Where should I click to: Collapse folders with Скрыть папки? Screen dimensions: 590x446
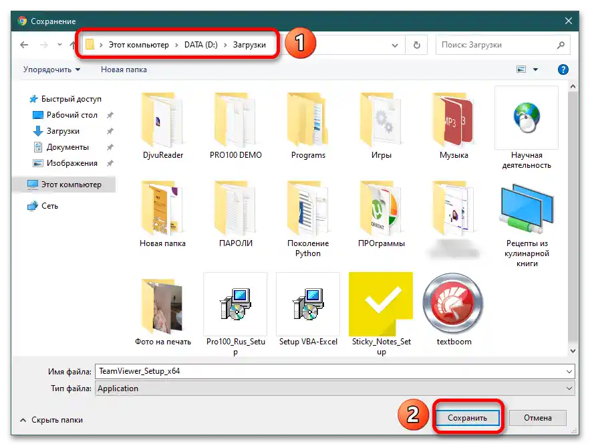51,420
